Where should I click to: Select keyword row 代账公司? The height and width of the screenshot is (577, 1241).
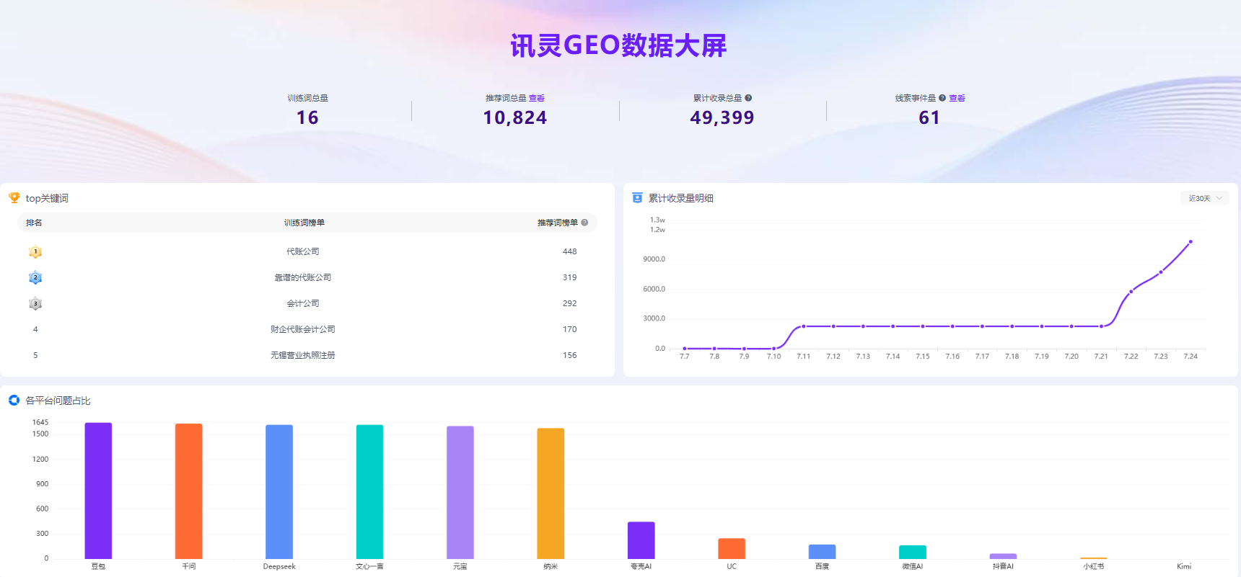point(307,251)
